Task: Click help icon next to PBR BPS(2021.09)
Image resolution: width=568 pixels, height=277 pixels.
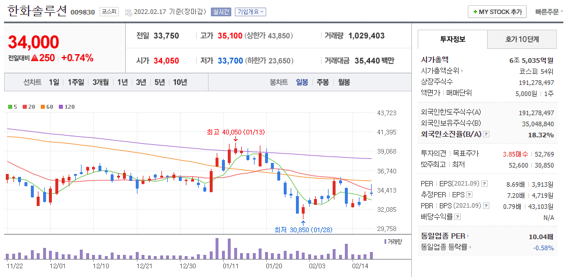Action: point(486,206)
